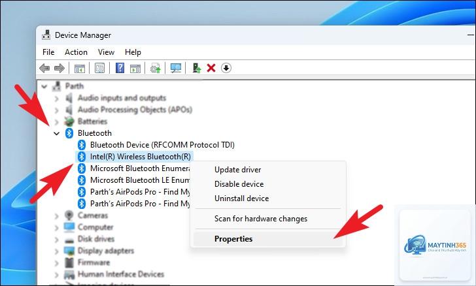Click the Back arrow toolbar icon
The height and width of the screenshot is (286, 476).
point(44,68)
